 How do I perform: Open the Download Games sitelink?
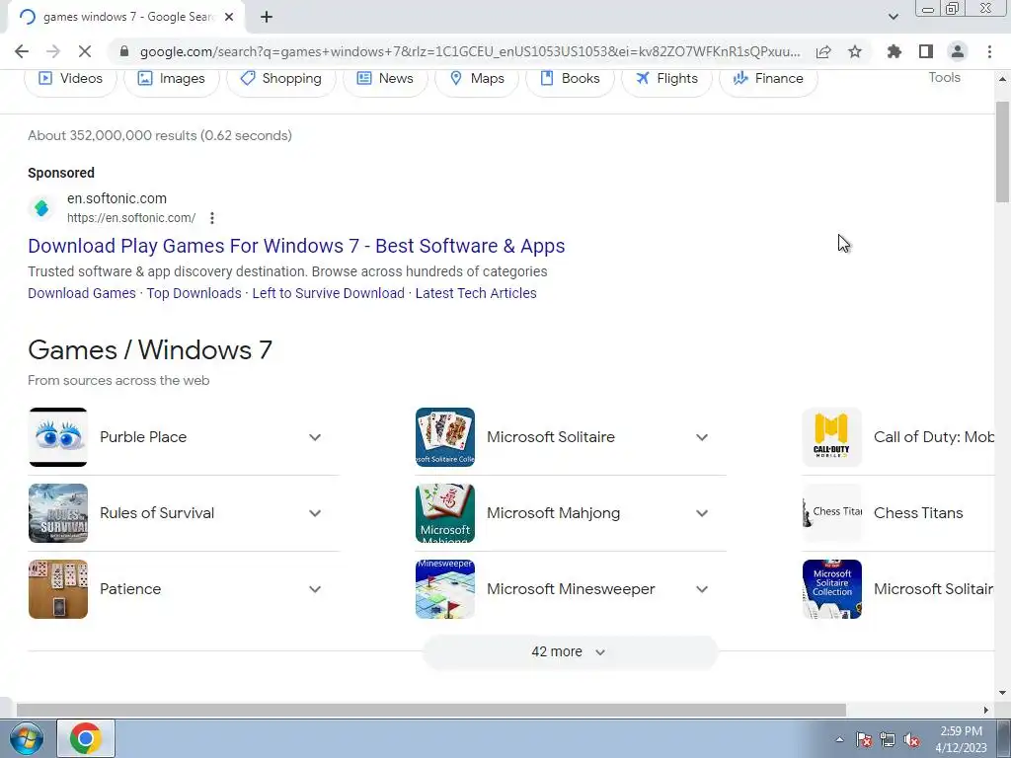(82, 293)
